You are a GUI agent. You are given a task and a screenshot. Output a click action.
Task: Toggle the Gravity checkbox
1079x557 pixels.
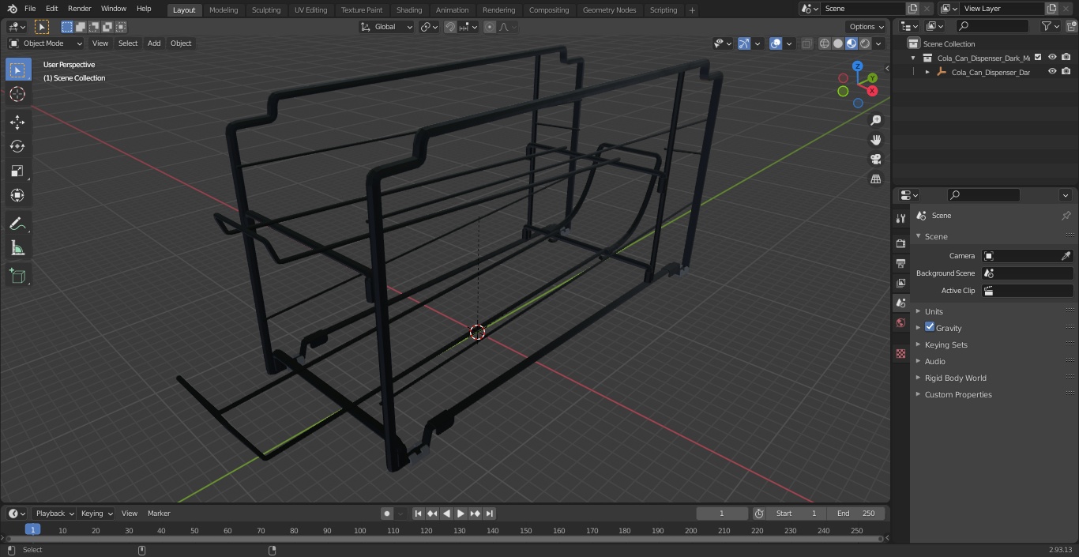[930, 327]
